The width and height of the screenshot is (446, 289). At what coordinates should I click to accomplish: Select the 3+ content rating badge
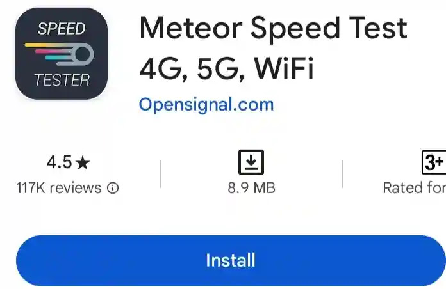tap(434, 162)
